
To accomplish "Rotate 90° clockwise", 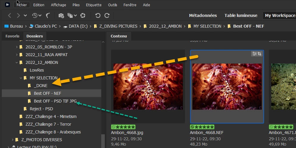I will [x=107, y=15].
